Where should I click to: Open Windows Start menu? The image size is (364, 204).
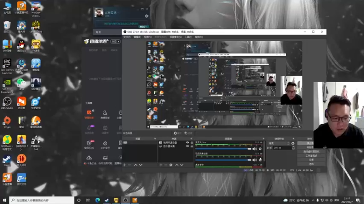pyautogui.click(x=4, y=200)
